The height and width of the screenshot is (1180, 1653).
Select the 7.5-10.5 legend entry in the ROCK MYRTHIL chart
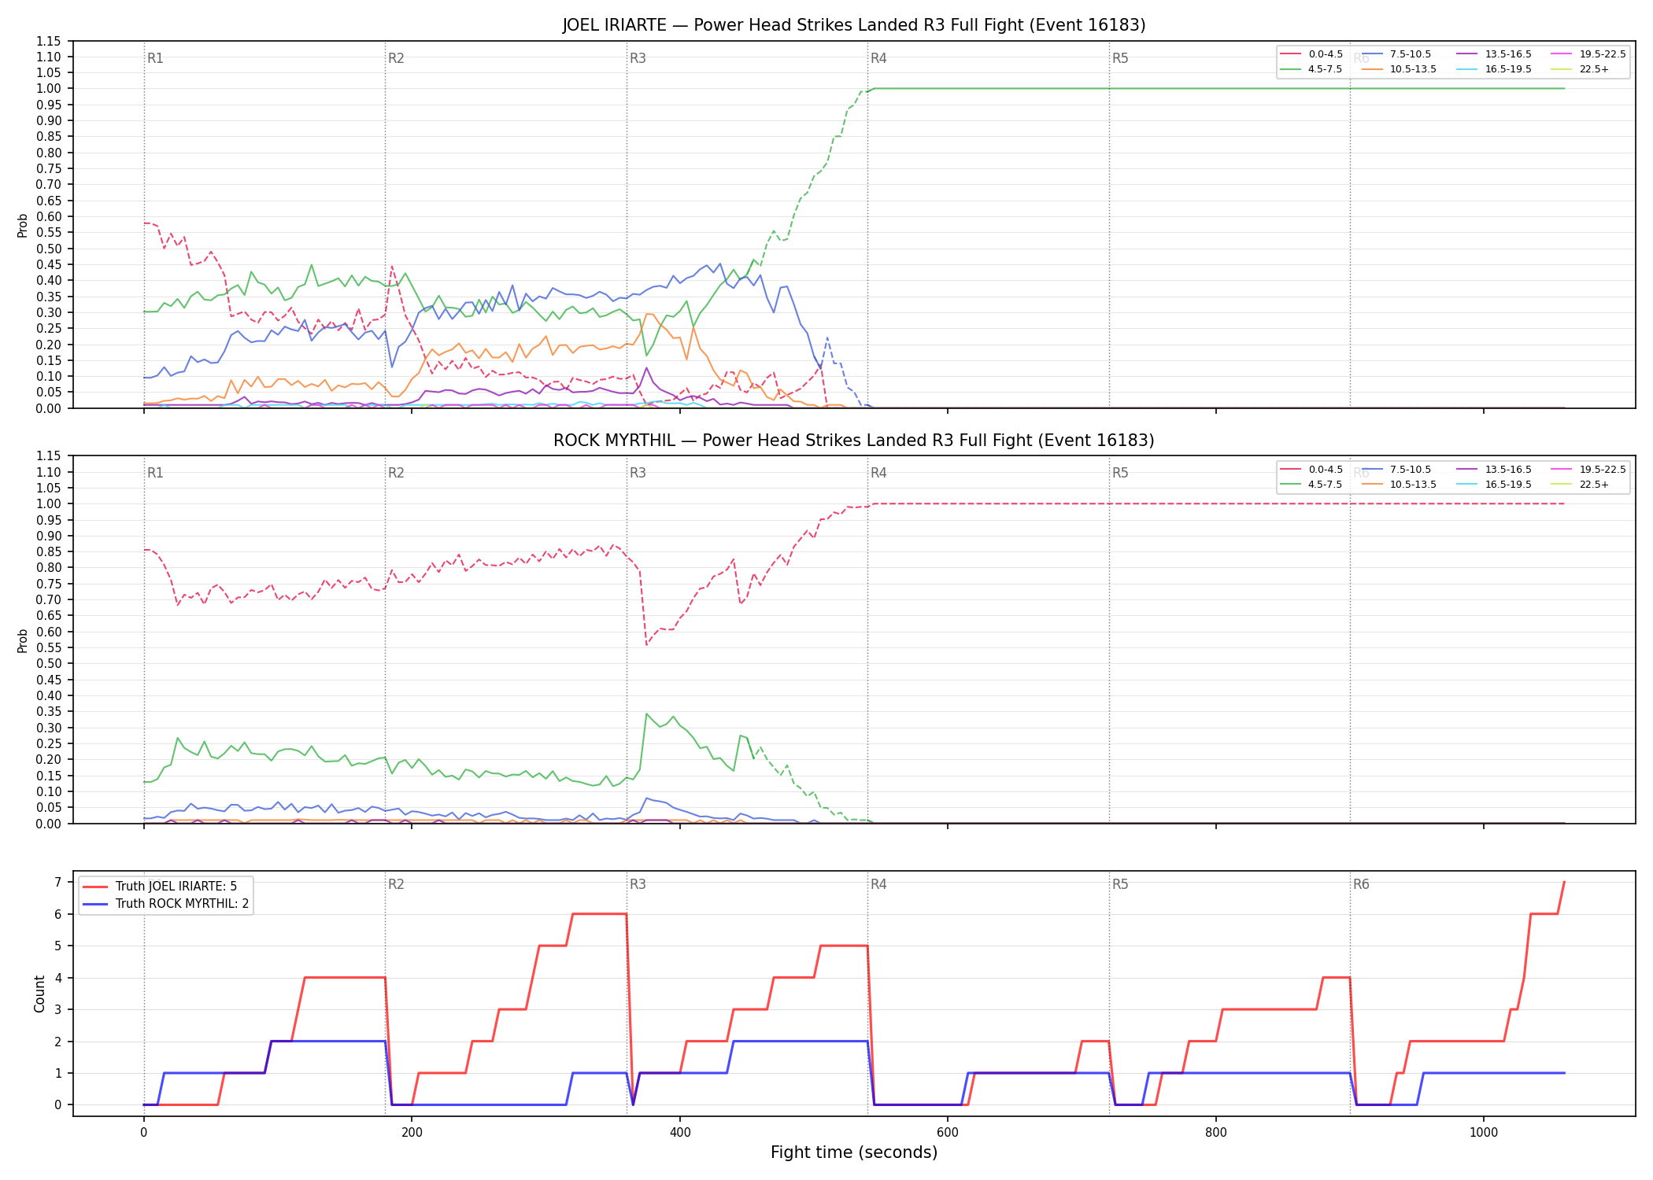point(1396,470)
